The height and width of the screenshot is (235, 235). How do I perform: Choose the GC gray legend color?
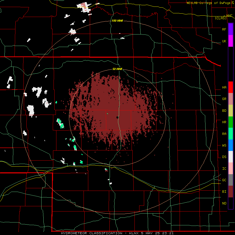231,180
